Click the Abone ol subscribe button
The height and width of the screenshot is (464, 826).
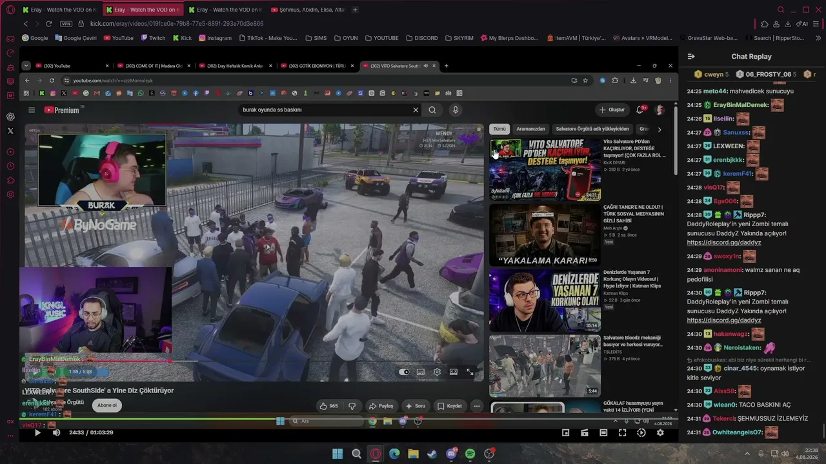tap(107, 405)
